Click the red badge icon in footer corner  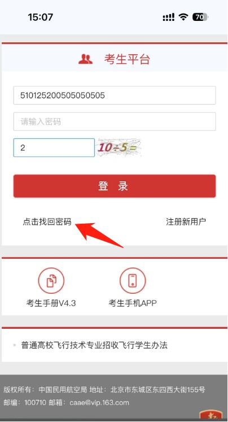(211, 416)
